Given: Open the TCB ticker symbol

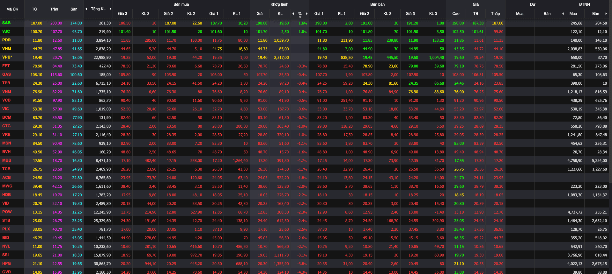Looking at the screenshot, I should click(6, 169).
